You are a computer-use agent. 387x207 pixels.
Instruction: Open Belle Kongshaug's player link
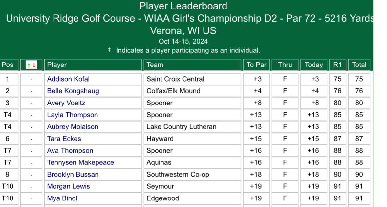[73, 91]
